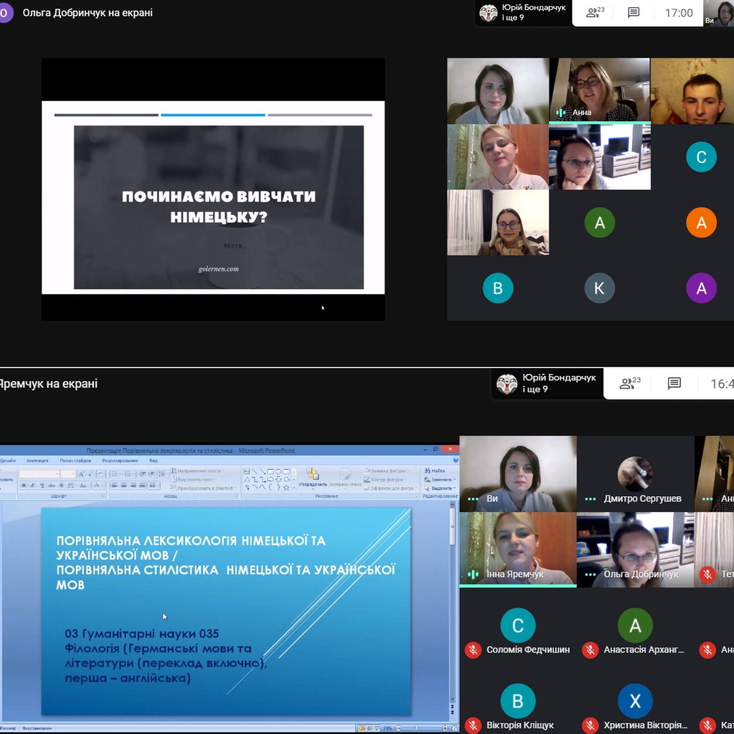Center align text in the Абзац group
734x734 pixels.
pos(124,485)
